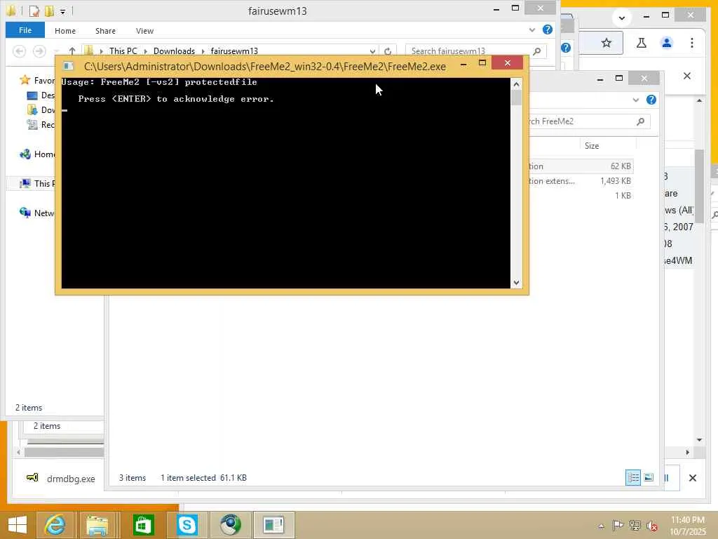Open the Share ribbon tab
Image resolution: width=718 pixels, height=539 pixels.
pyautogui.click(x=105, y=31)
